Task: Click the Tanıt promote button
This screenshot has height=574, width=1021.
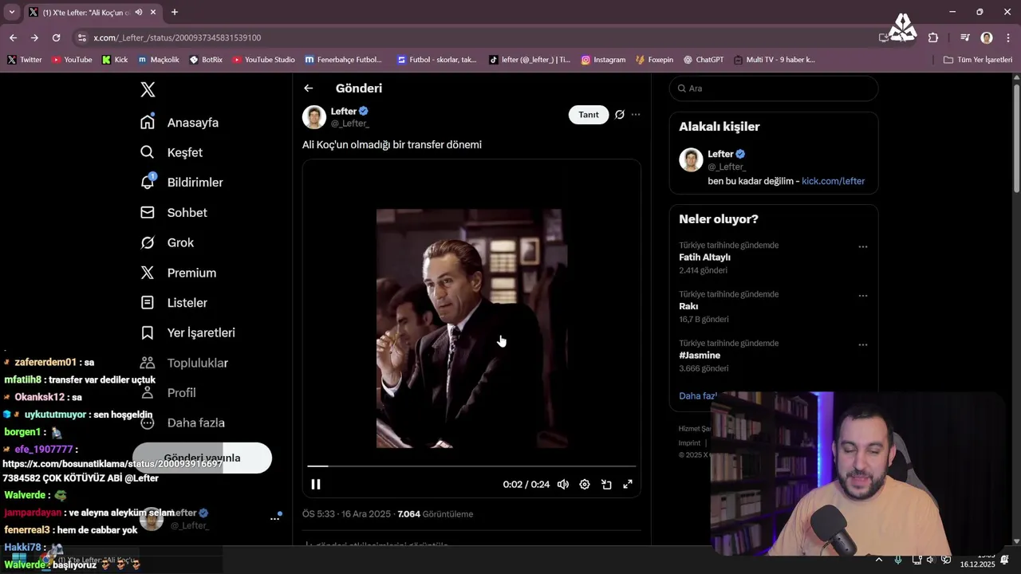Action: coord(589,115)
